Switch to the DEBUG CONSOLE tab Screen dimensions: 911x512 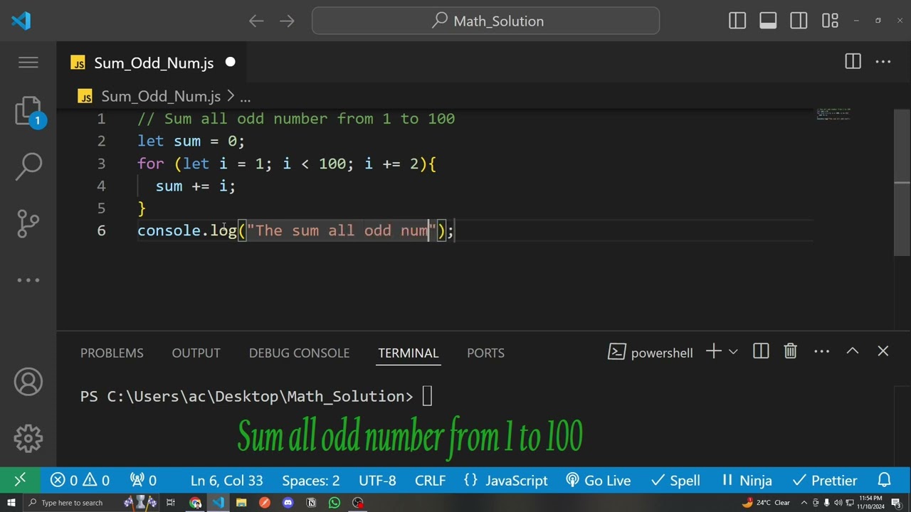click(x=299, y=353)
